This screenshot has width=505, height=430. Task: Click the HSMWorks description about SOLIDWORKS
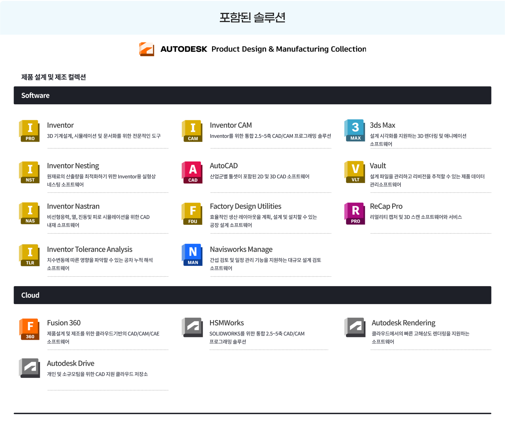pos(257,338)
